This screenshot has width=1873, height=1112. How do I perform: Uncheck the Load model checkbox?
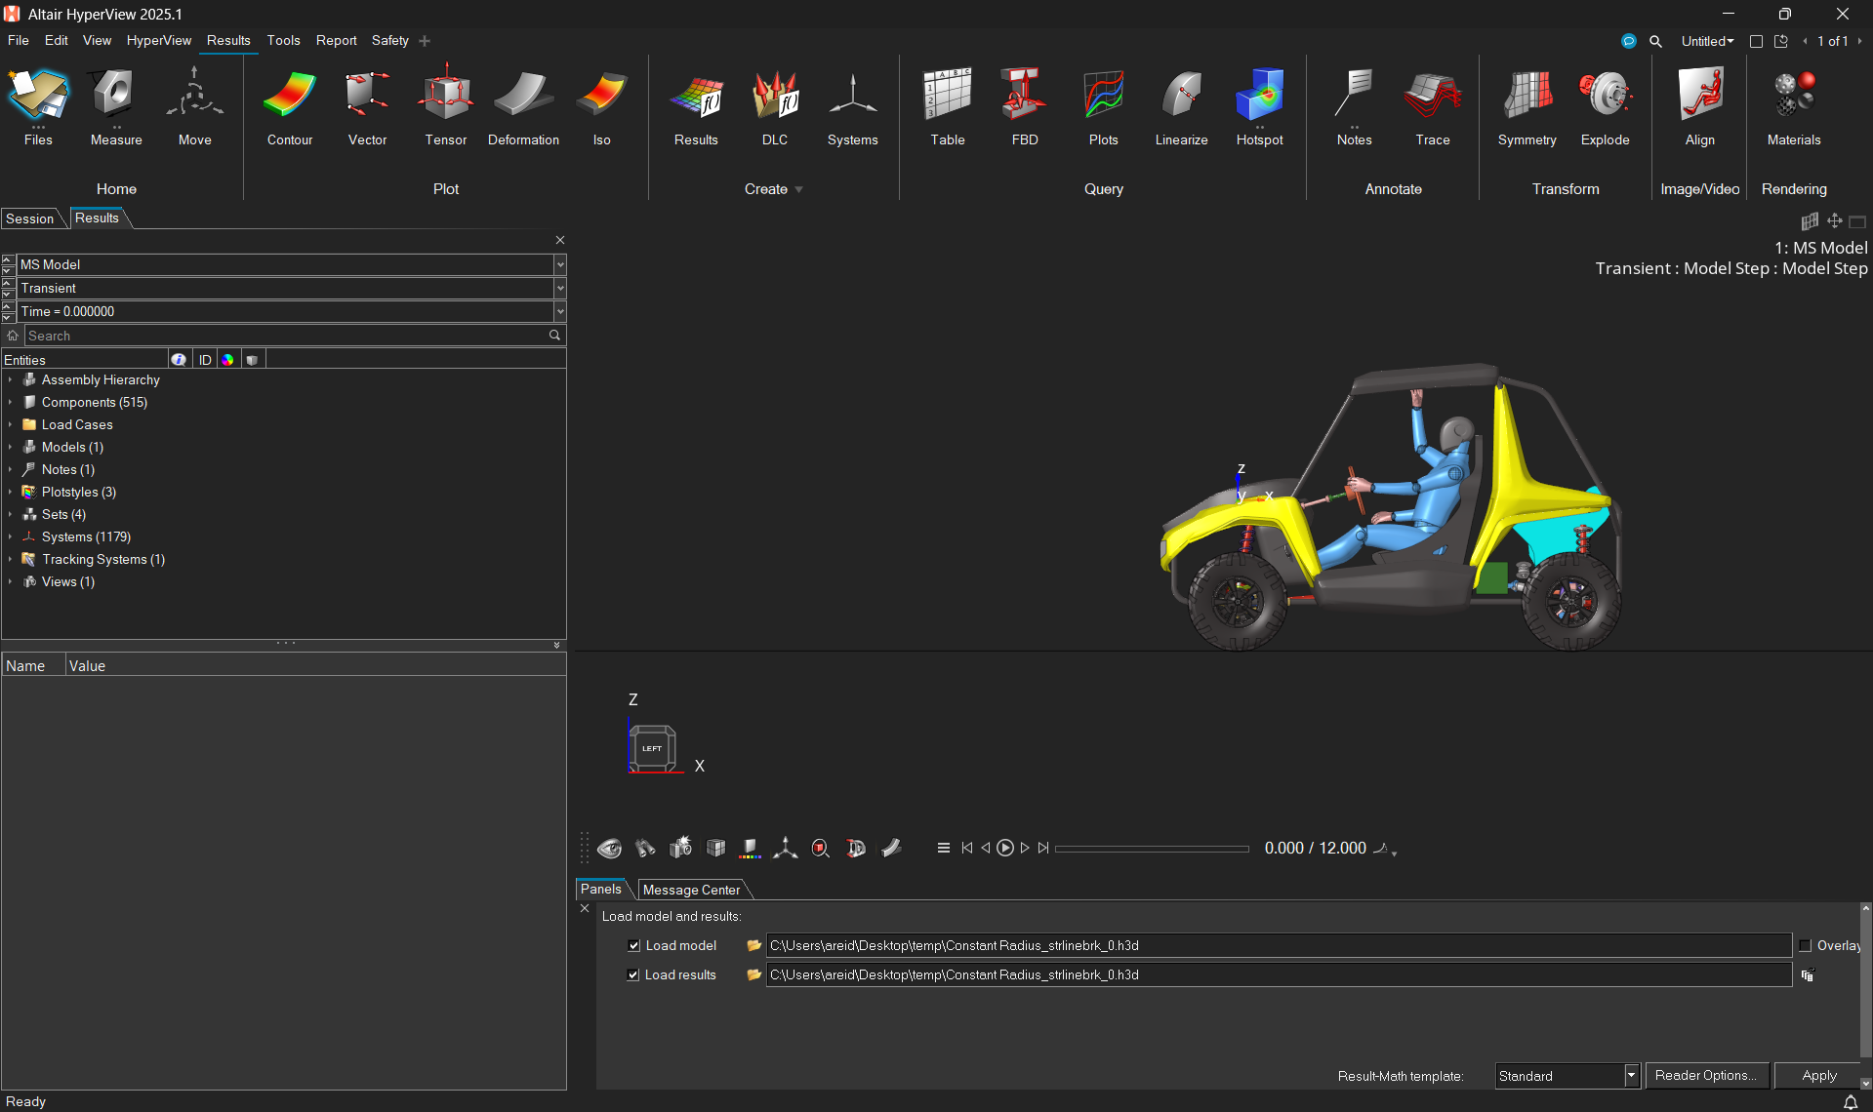pos(633,945)
